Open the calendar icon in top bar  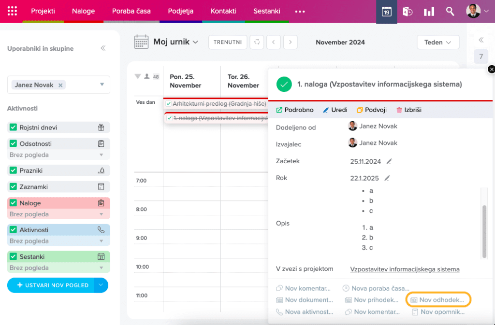pyautogui.click(x=387, y=12)
